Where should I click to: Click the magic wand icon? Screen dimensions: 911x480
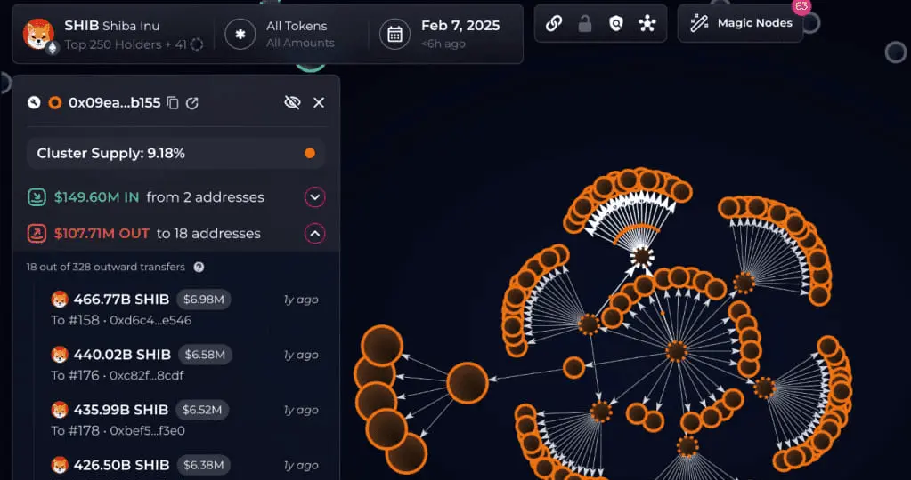pyautogui.click(x=699, y=24)
